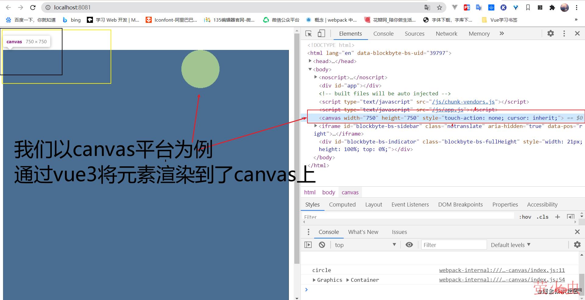Show more DevTools tabs chevron
Viewport: 585px width, 300px height.
(x=502, y=34)
